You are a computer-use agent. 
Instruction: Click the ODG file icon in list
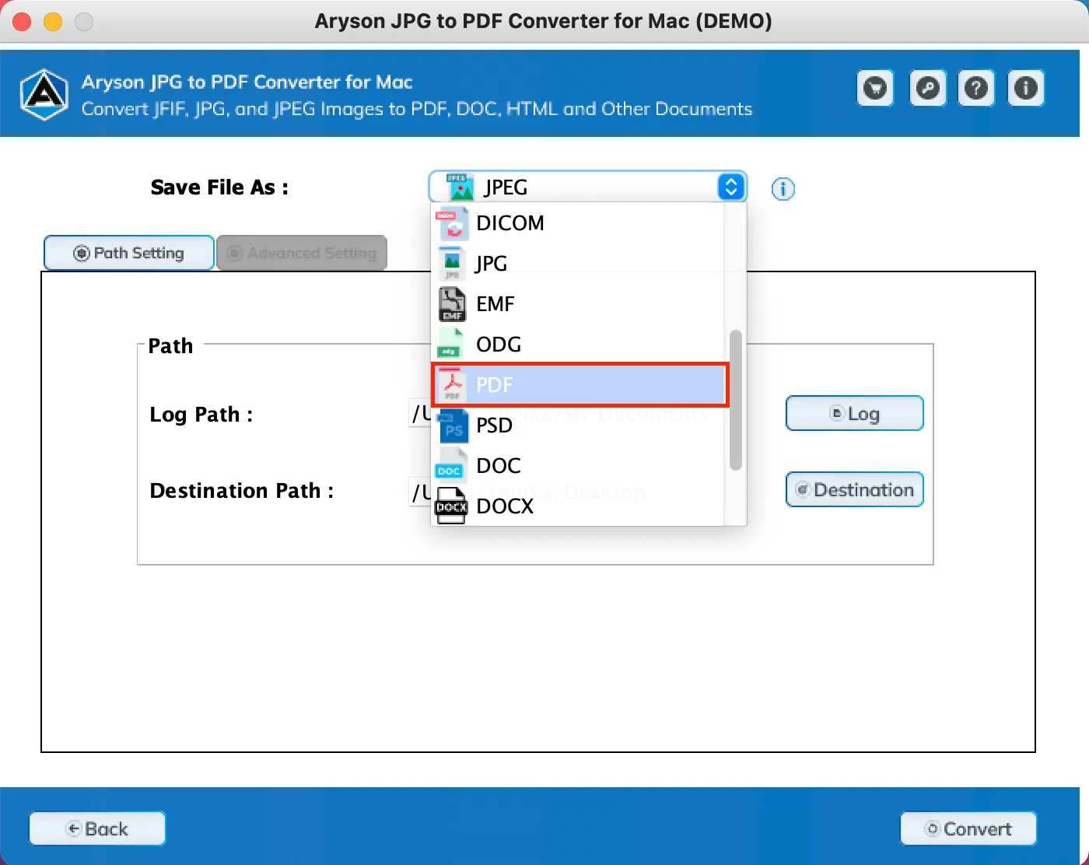coord(450,344)
